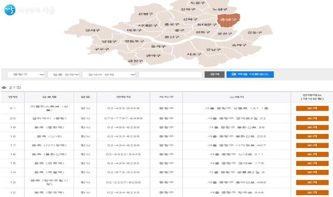The image size is (333, 197).
Task: Click the Seoul logo in the top-left corner
Action: tap(11, 9)
